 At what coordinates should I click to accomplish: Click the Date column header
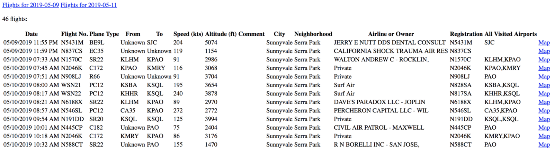coord(32,34)
